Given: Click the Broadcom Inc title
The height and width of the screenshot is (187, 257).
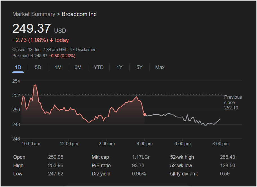Looking at the screenshot, I should (79, 14).
